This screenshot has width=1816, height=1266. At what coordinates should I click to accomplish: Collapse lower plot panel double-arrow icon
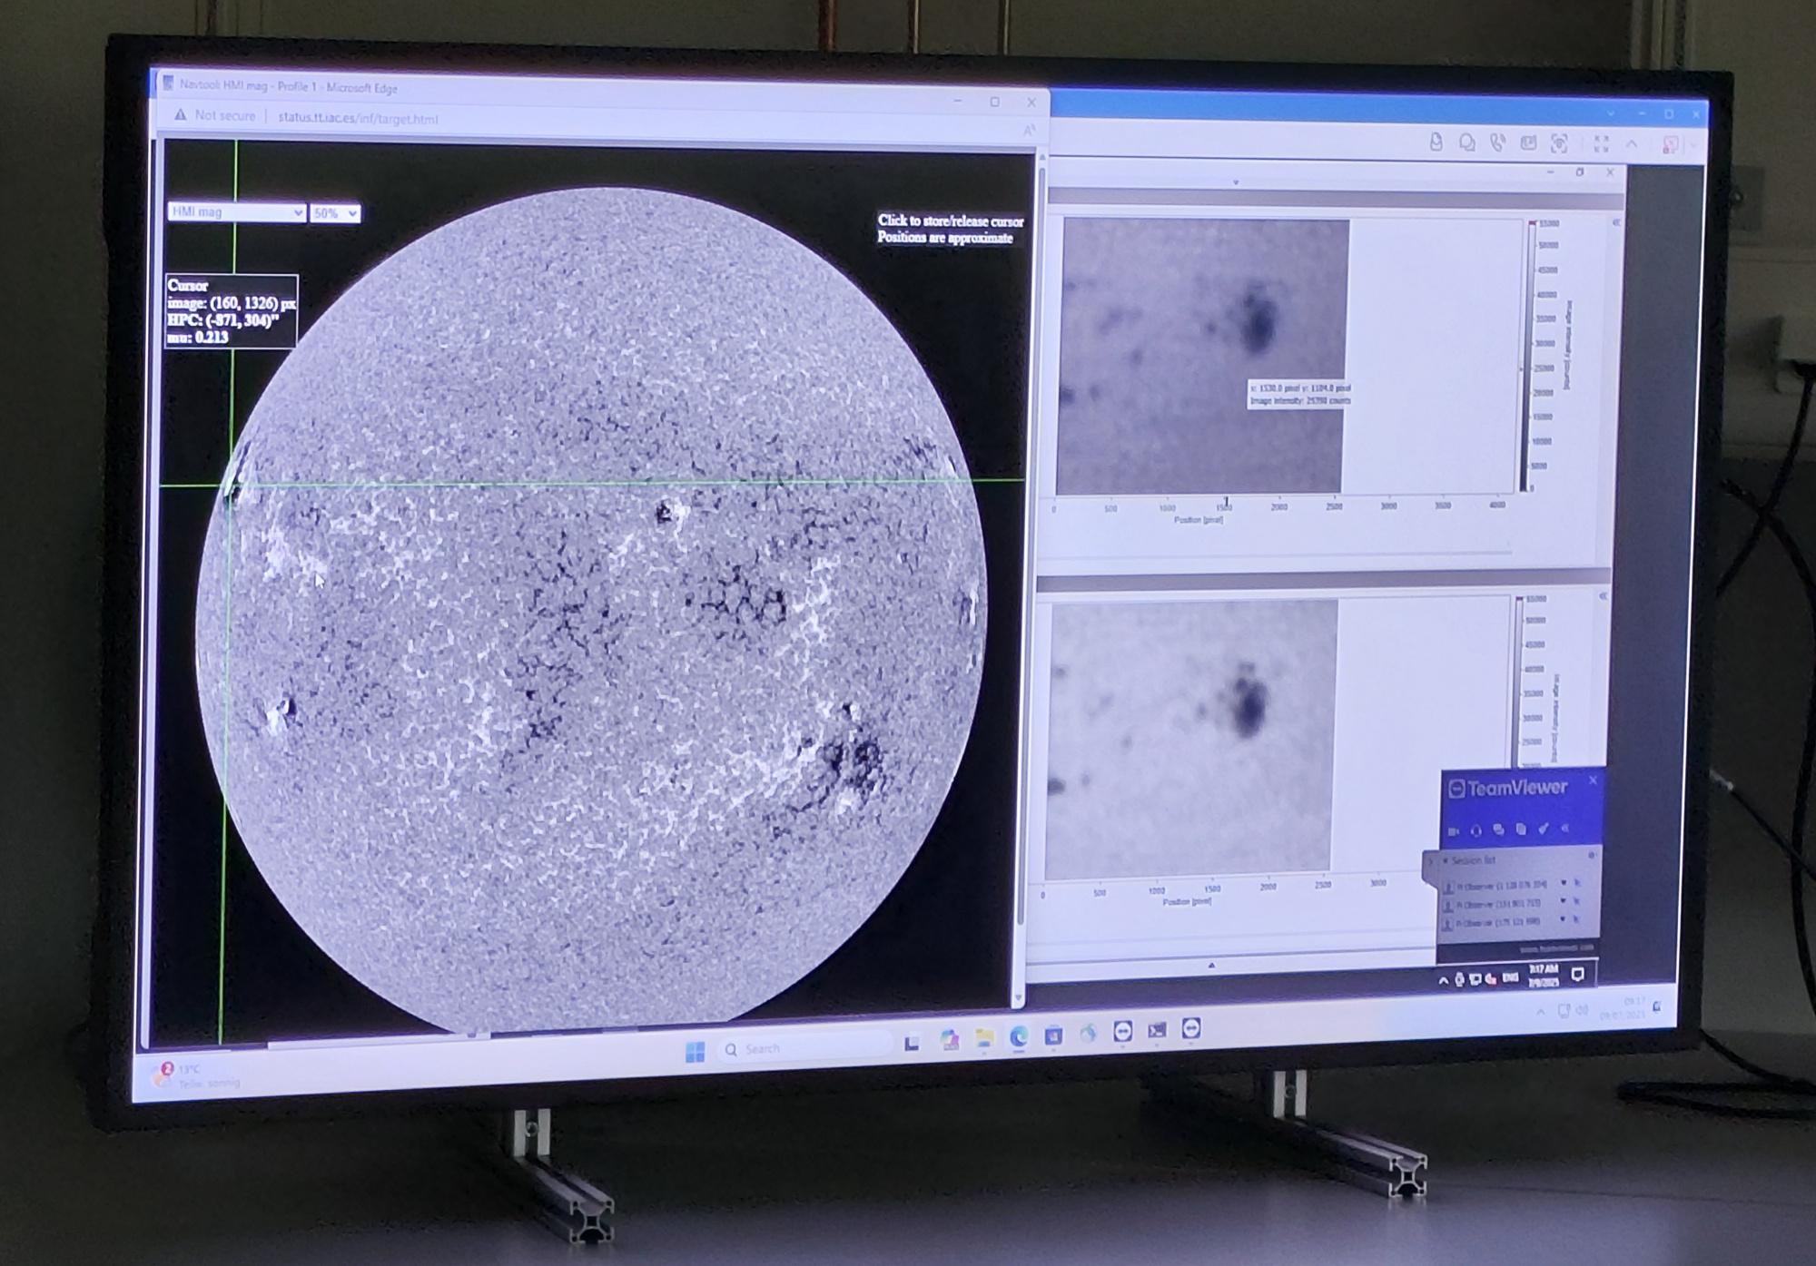pos(1603,596)
